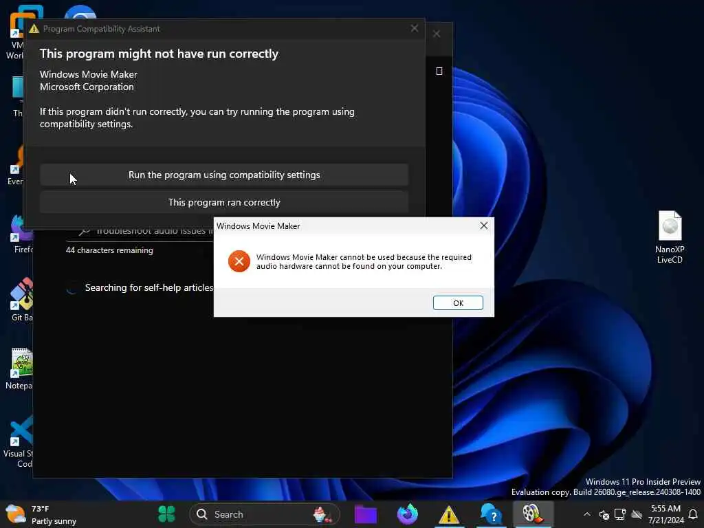This screenshot has width=704, height=528.
Task: Click "44 characters remaining" text
Action: tap(109, 250)
